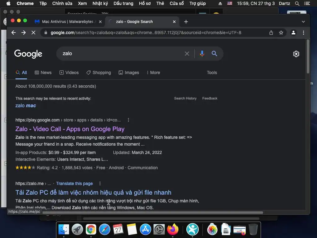Select the News results tab
Screen dimensions: 317x238
(x=43, y=73)
